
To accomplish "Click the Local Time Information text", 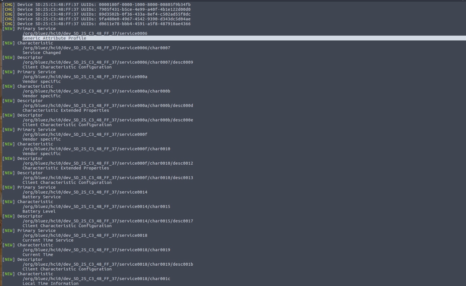I will point(51,283).
